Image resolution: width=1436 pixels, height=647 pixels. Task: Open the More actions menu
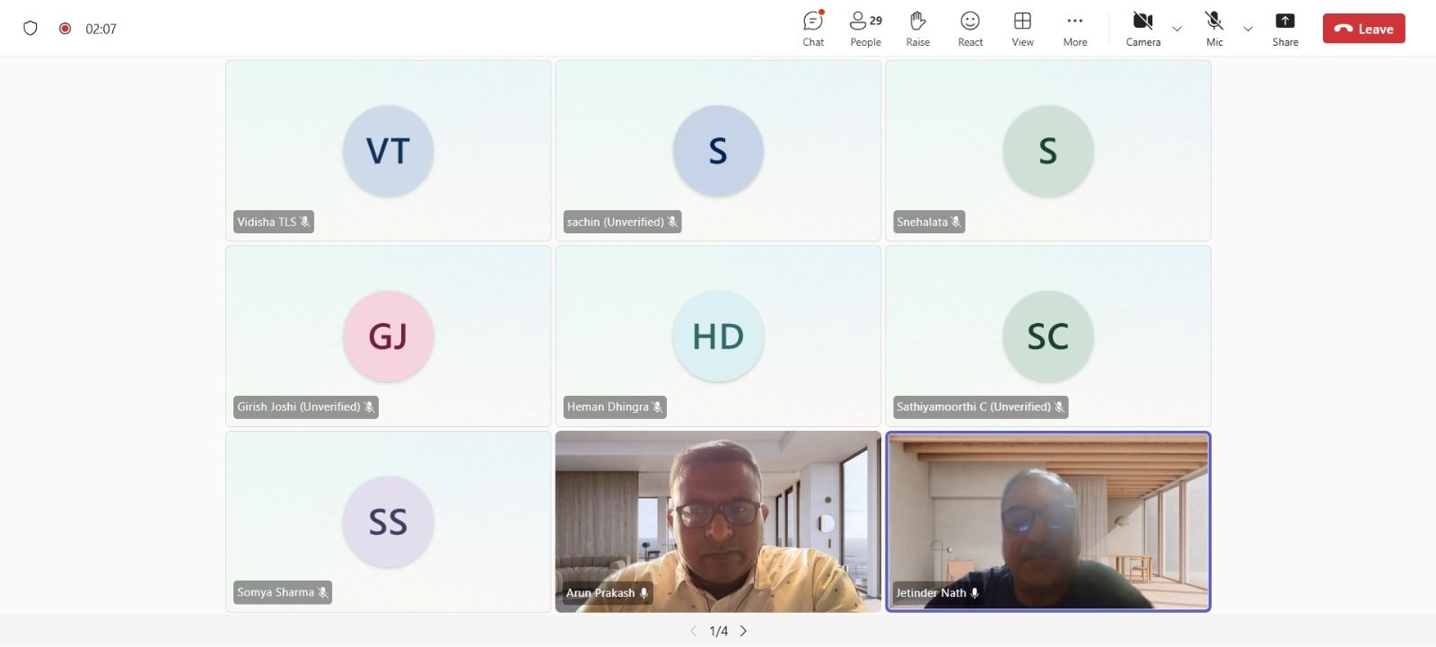coord(1074,29)
